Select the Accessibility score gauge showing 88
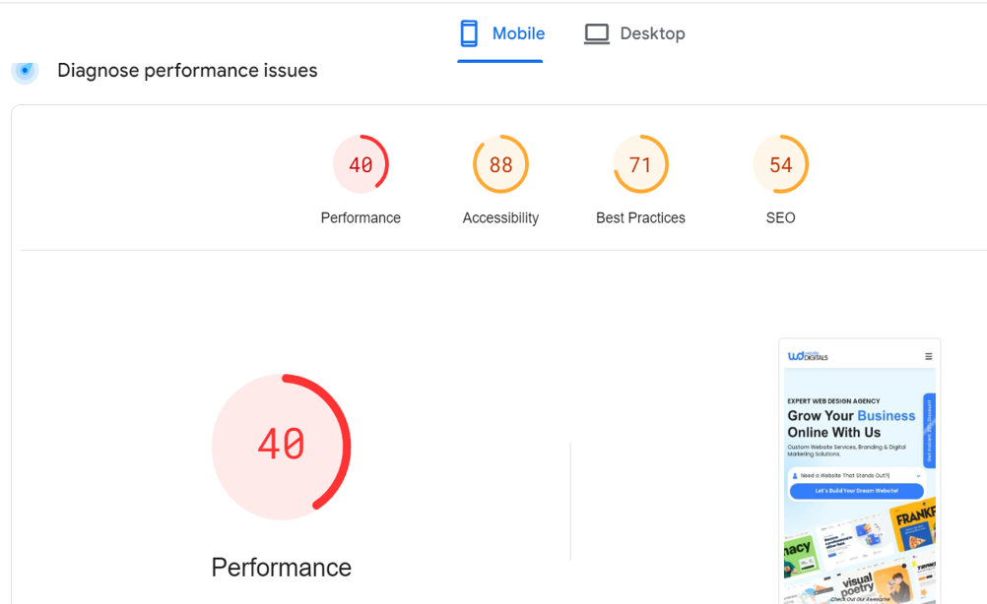 tap(500, 164)
